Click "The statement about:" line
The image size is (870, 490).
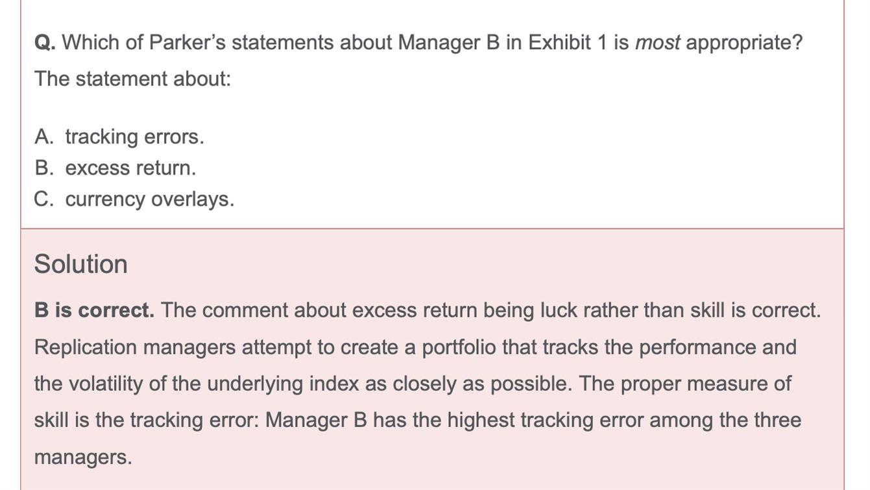132,79
